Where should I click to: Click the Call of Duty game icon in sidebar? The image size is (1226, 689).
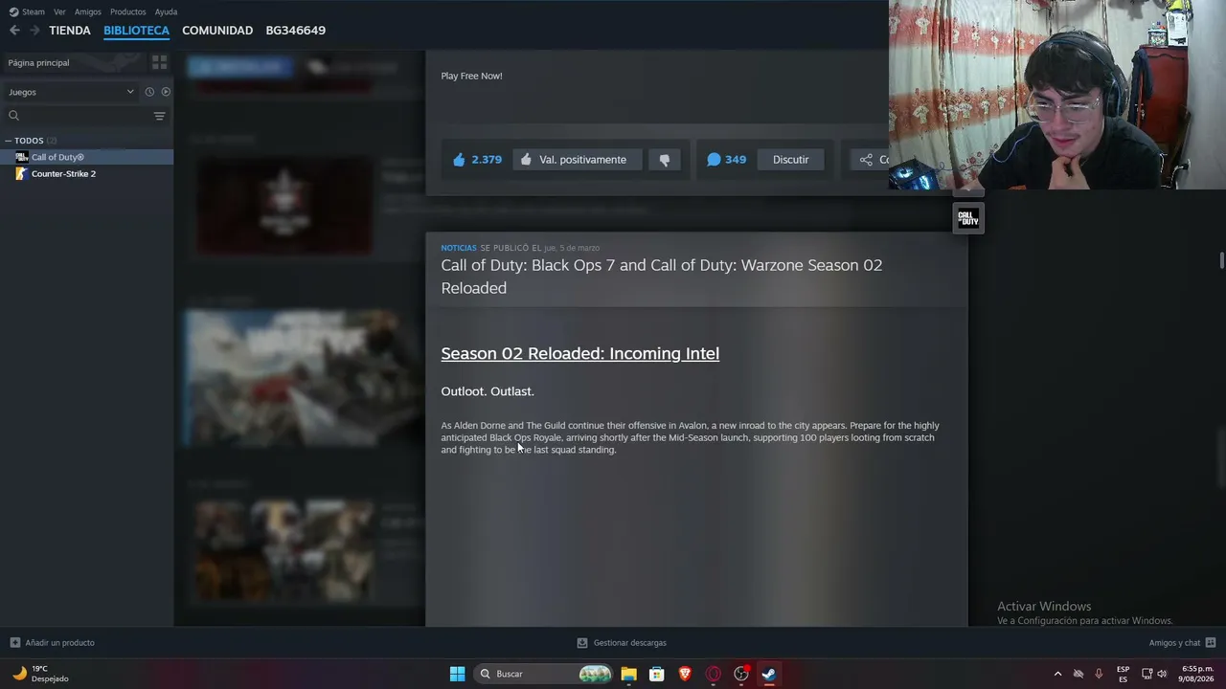point(21,157)
